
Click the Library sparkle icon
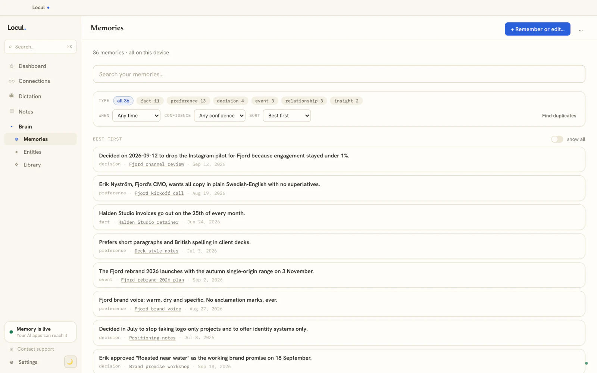(16, 164)
